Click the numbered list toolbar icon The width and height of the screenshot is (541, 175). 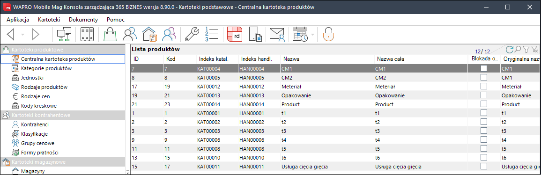[x=212, y=35]
